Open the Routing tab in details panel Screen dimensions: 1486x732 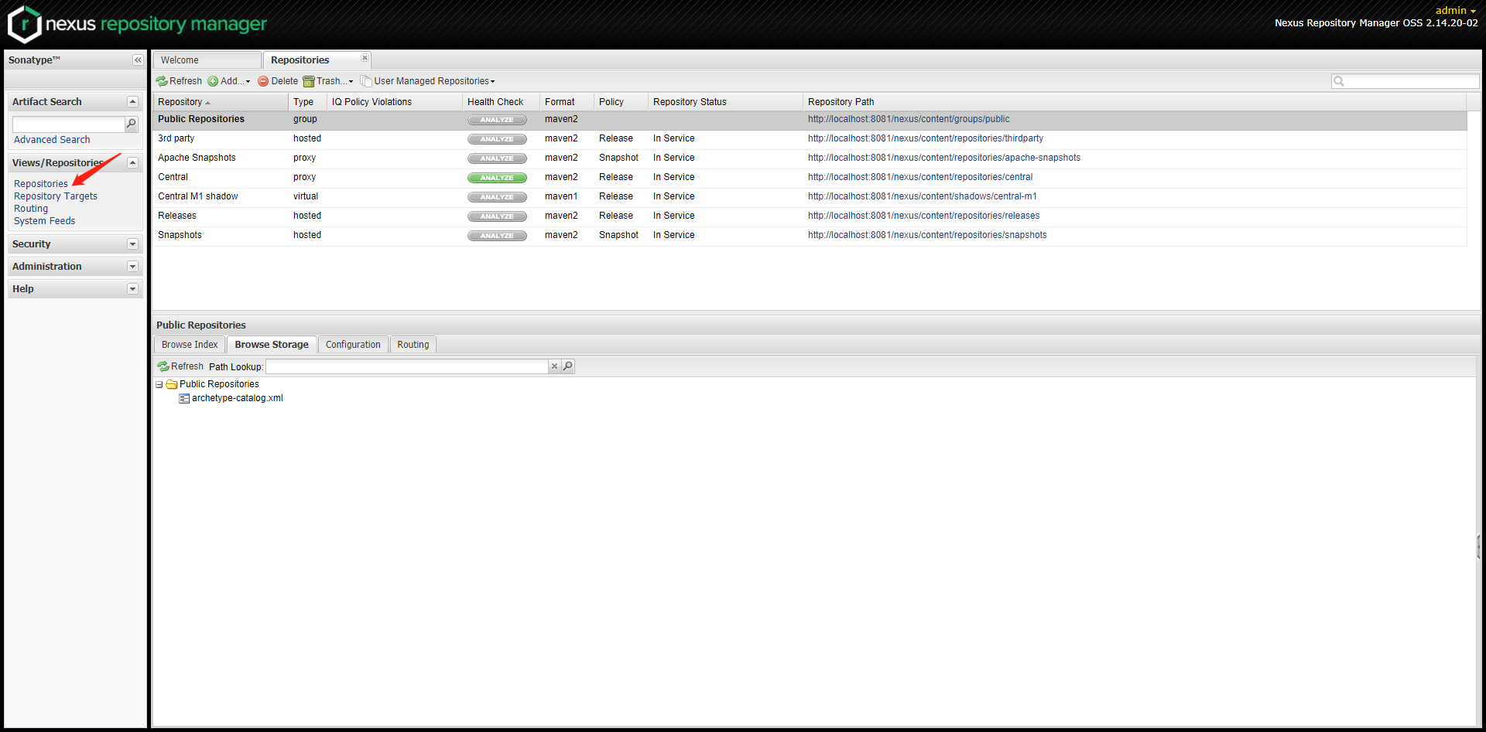coord(413,345)
